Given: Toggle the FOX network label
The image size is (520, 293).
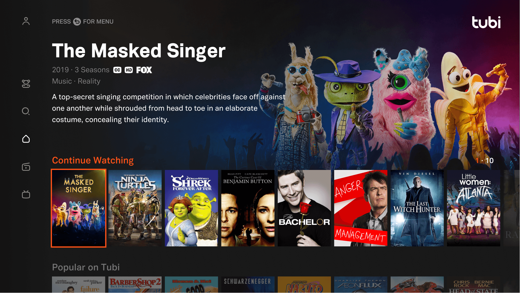Looking at the screenshot, I should click(x=144, y=70).
